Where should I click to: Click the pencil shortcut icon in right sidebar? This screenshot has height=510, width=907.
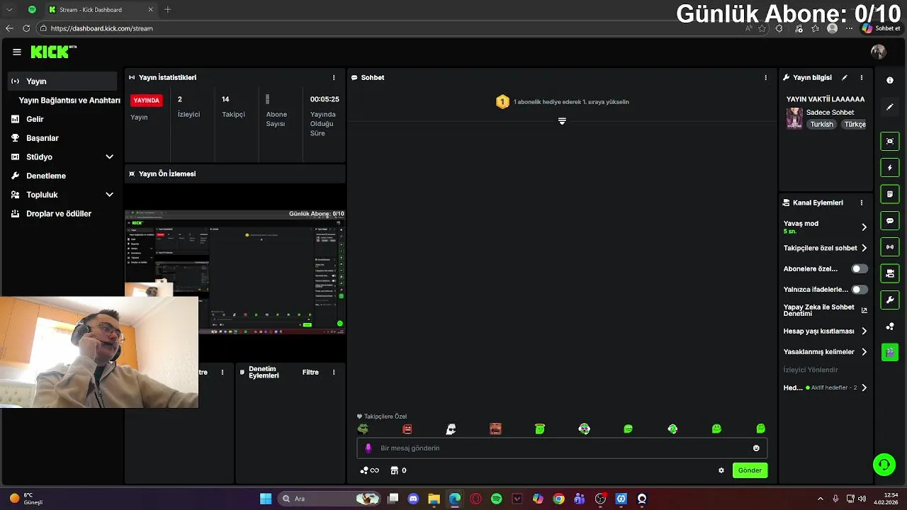890,107
